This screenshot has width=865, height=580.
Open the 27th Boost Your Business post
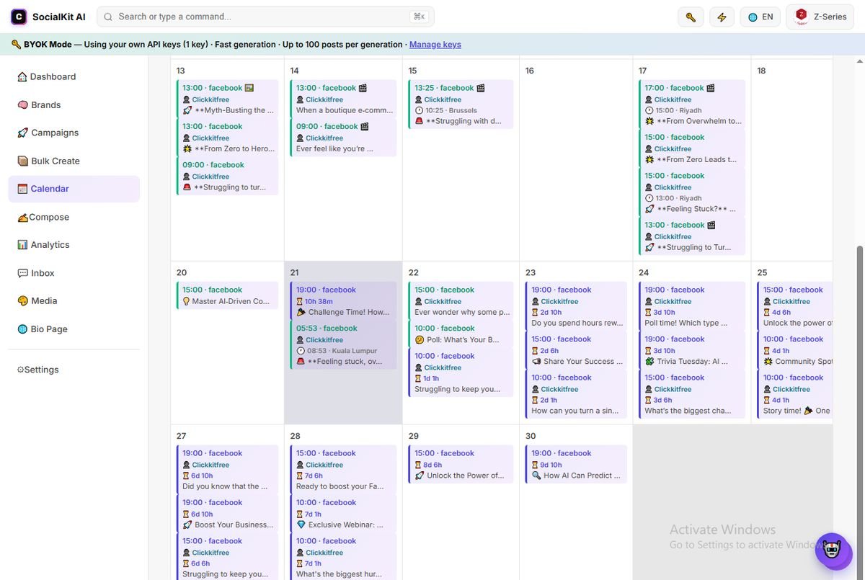228,514
